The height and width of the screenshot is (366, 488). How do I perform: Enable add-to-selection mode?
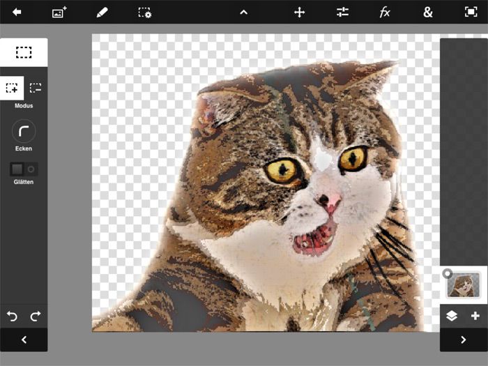pos(12,88)
